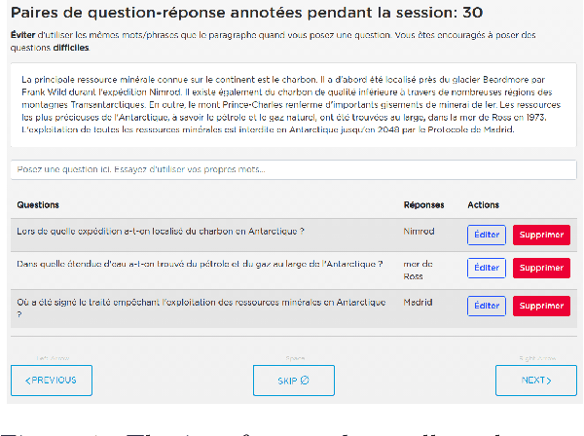Select the charbon expedition question text

(x=161, y=232)
